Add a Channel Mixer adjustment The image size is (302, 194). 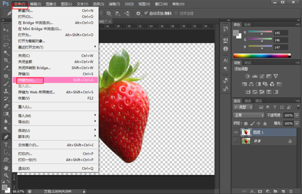[x=272, y=84]
